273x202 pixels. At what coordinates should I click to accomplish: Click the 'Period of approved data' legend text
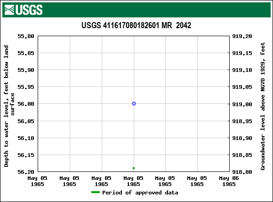coord(140,193)
